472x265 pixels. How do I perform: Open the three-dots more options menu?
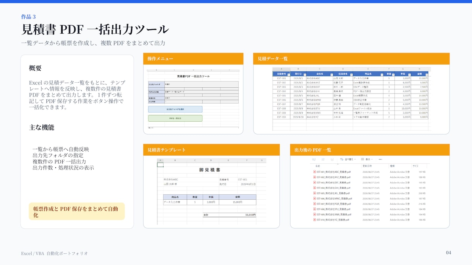(380, 159)
